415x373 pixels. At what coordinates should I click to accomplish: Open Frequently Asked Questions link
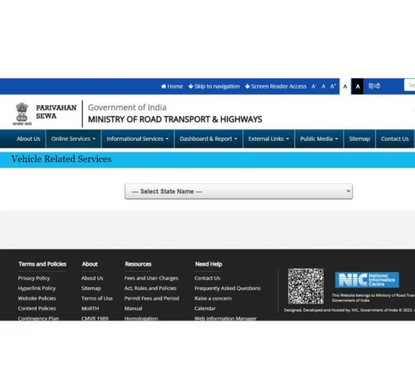(227, 288)
